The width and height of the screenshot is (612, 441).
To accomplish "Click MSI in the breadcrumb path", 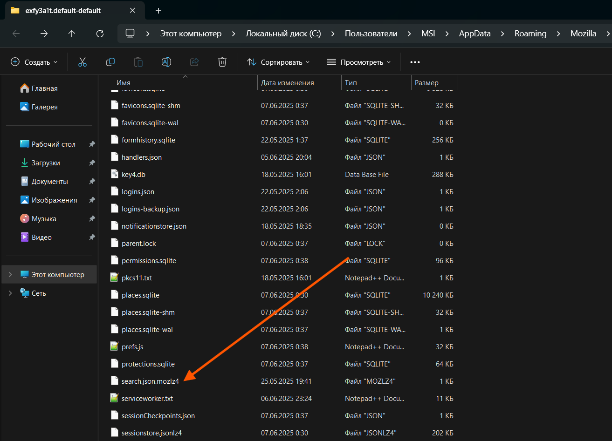I will point(428,34).
